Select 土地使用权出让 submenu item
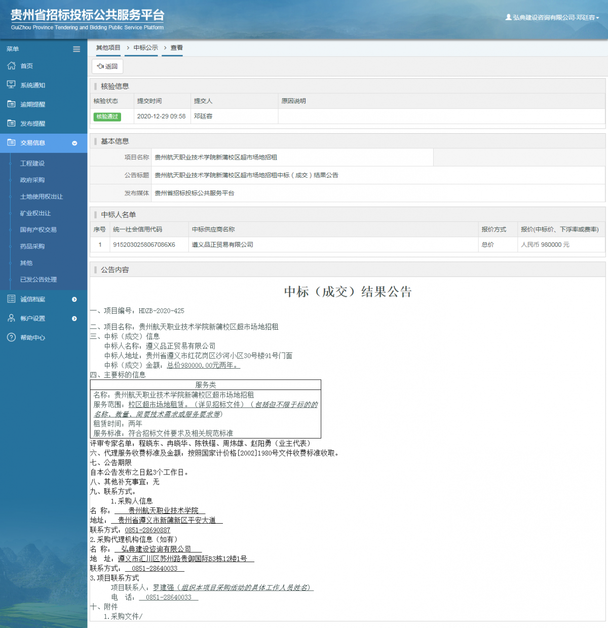Screen dimensions: 608x628 click(42, 197)
